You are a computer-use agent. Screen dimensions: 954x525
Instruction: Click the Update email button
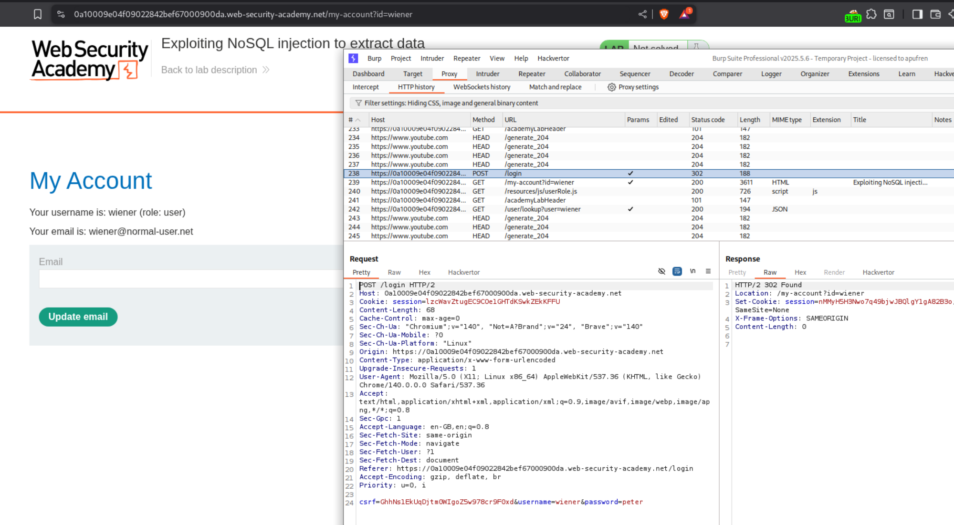(78, 317)
